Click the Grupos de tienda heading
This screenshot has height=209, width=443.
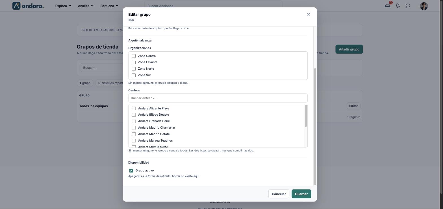coord(97,47)
